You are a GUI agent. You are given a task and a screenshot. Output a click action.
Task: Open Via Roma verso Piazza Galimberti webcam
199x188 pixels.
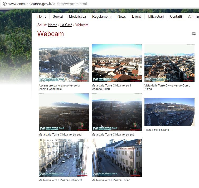click(64, 158)
